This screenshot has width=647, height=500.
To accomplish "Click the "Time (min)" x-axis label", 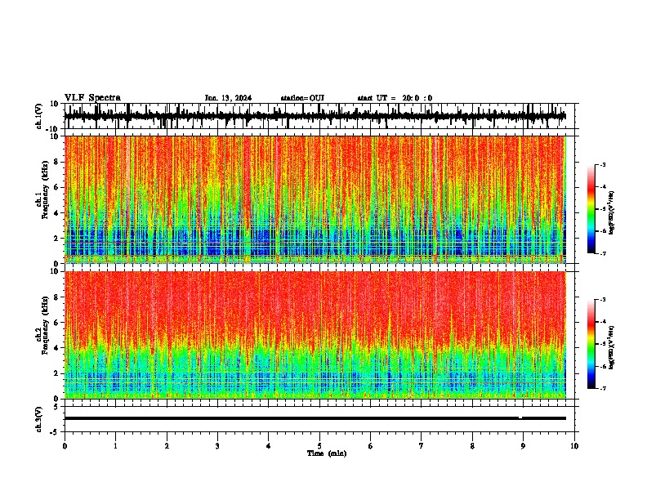I will [327, 453].
